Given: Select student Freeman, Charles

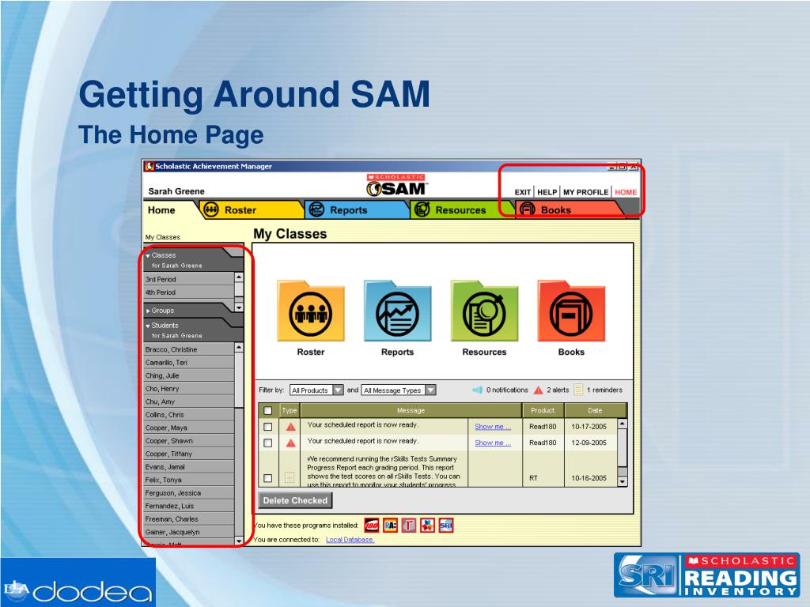Looking at the screenshot, I should coord(189,518).
